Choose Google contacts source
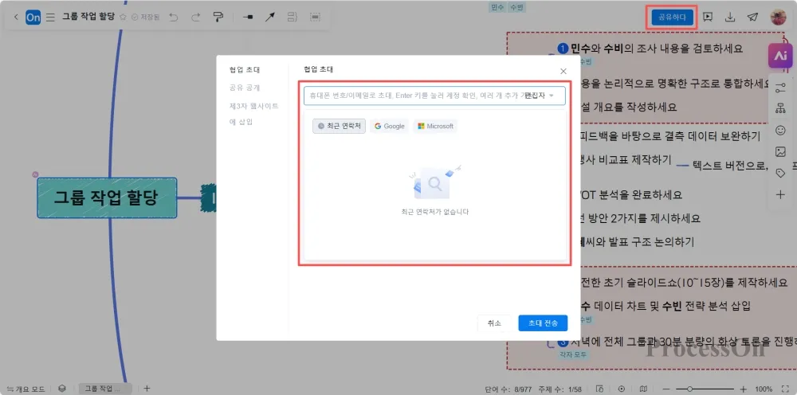Screen dimensions: 797x395 coord(389,126)
